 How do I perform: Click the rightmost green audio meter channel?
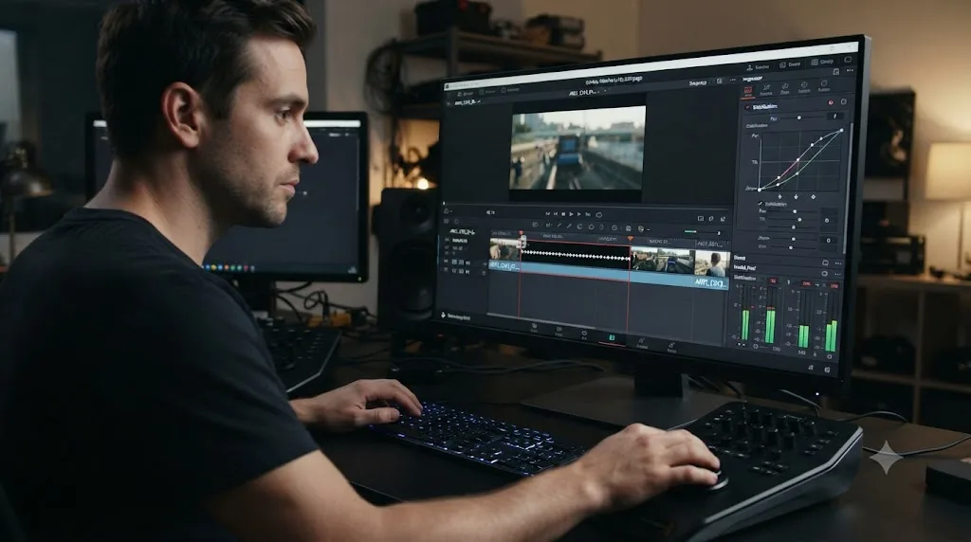[834, 336]
